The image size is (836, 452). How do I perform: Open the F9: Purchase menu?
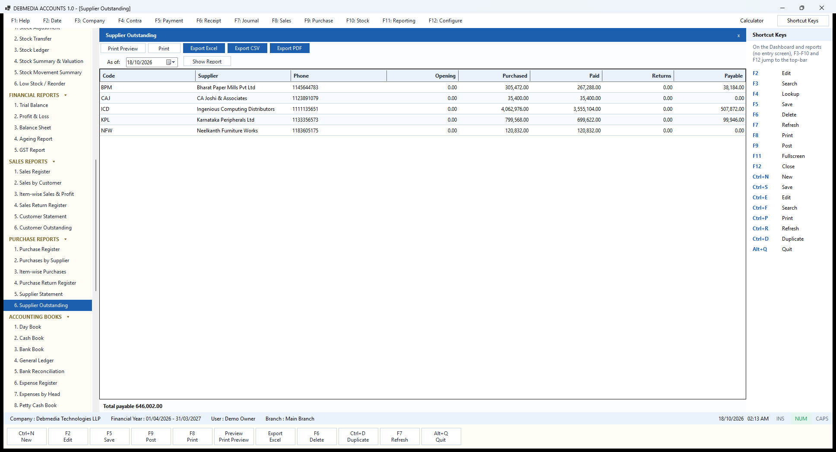click(319, 21)
